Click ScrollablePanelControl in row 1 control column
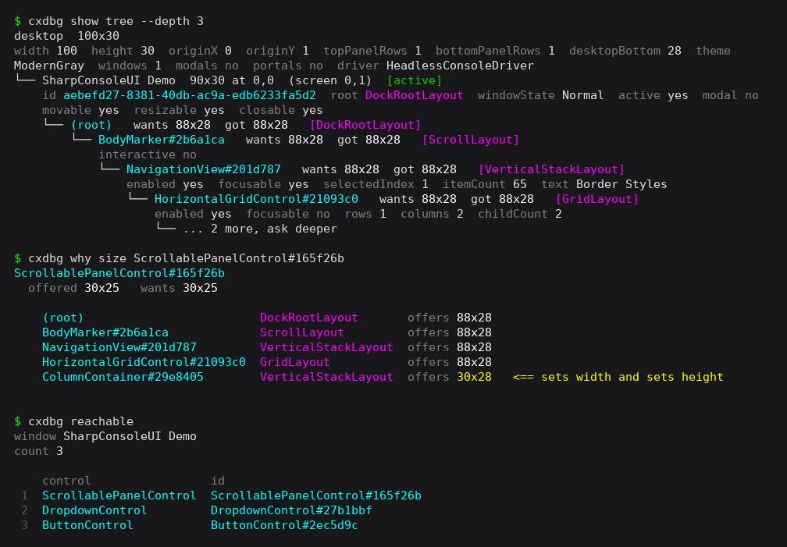787x547 pixels. pos(119,495)
